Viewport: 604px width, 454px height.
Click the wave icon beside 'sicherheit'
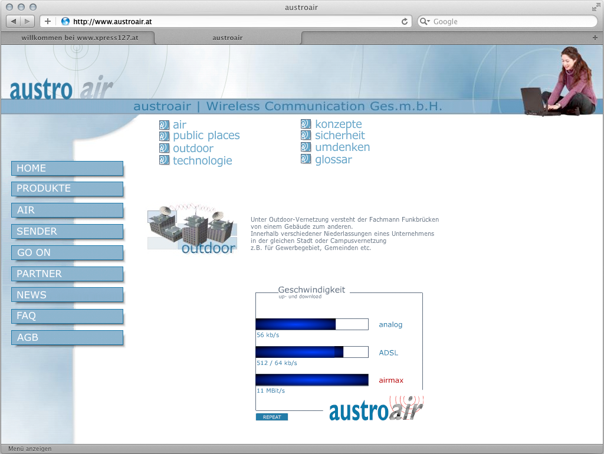tap(306, 135)
